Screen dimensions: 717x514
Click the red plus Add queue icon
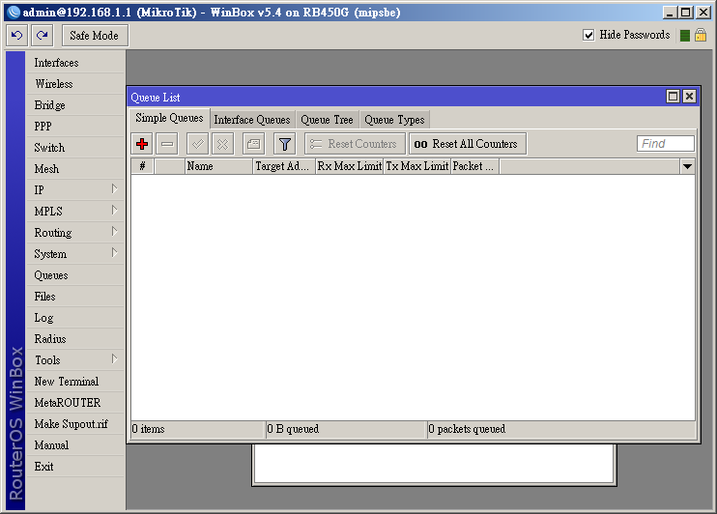(x=142, y=144)
